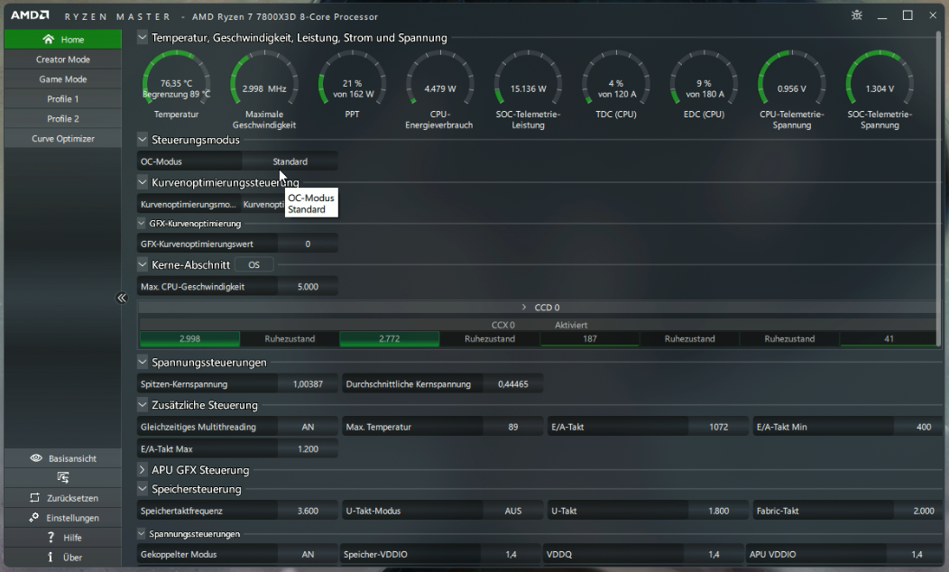Switch to Basisansicht view
The width and height of the screenshot is (949, 572).
(x=63, y=458)
